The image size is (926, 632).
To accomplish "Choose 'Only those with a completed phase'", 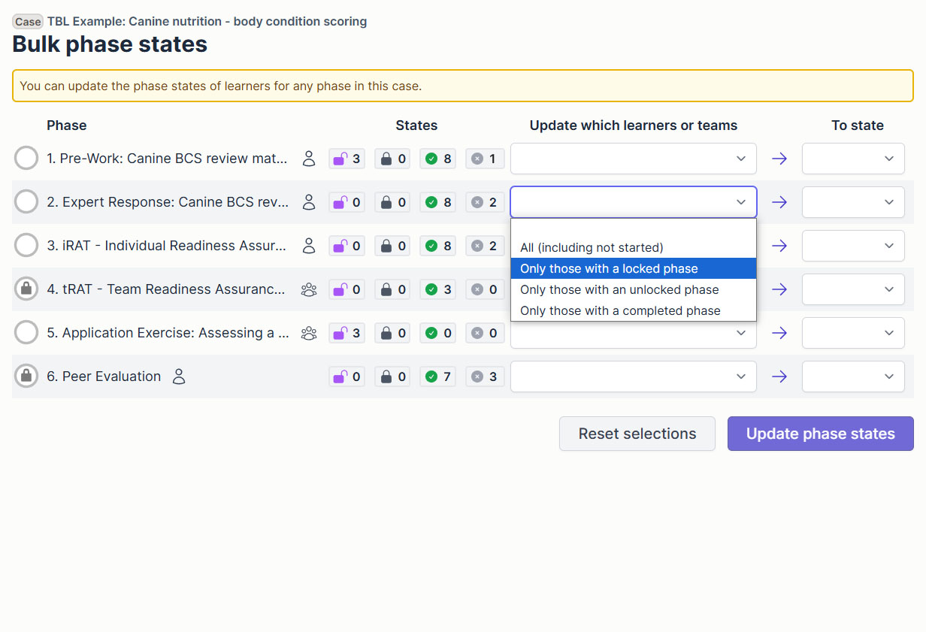I will coord(633,310).
